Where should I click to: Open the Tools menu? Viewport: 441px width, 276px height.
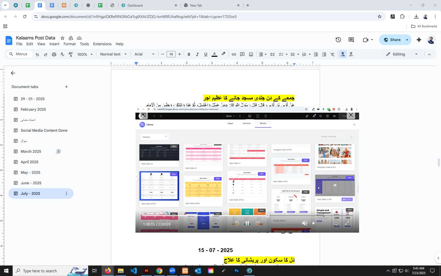coord(84,44)
